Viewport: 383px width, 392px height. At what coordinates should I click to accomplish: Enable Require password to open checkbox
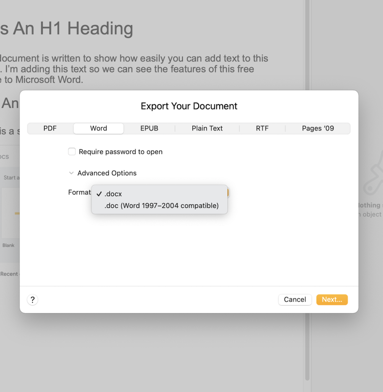coord(72,152)
